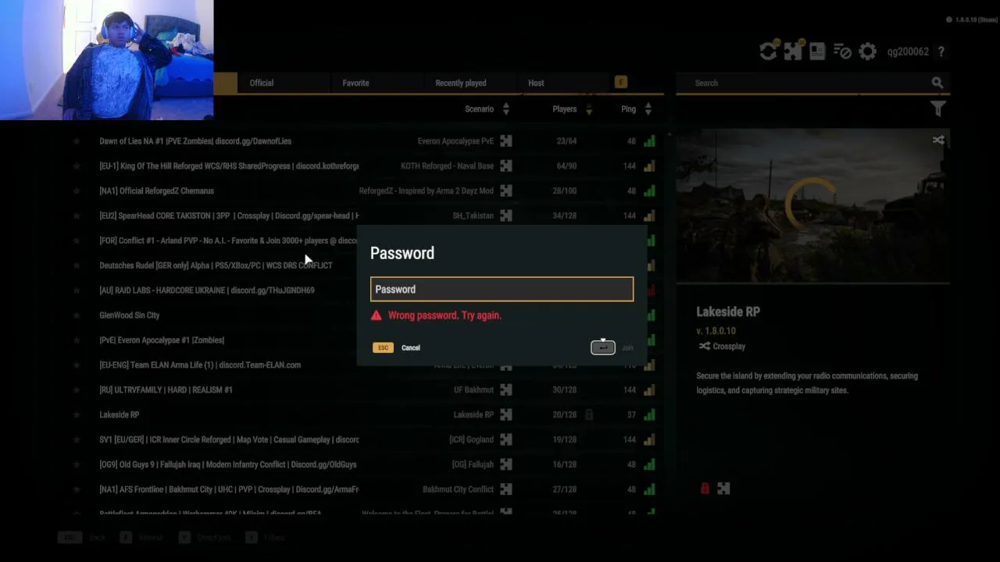Click into the Password input field
Screen dimensions: 1000x562
point(502,290)
